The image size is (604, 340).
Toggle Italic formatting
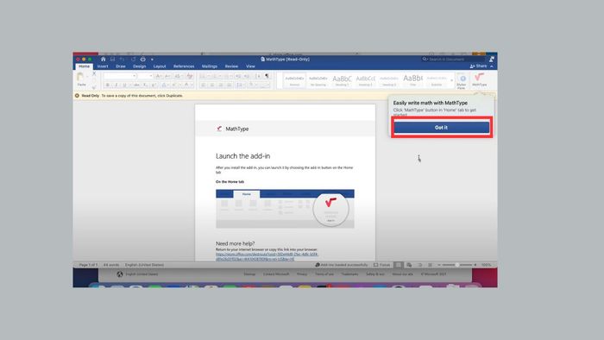tap(116, 85)
